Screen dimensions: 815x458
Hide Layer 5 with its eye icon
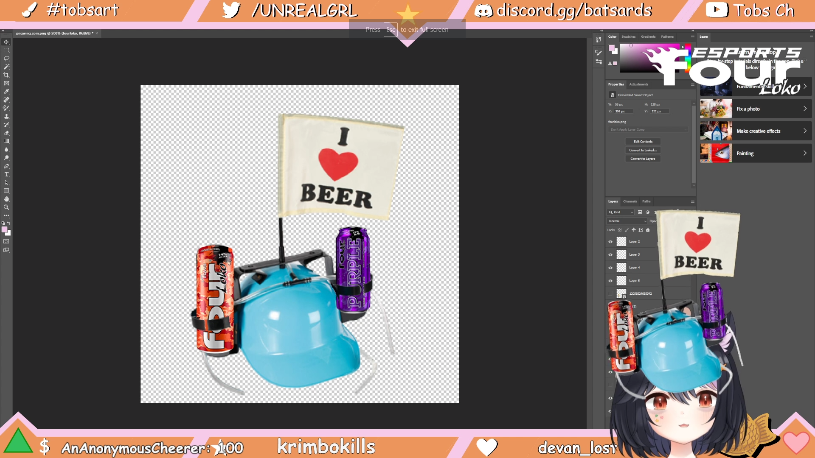[610, 281]
